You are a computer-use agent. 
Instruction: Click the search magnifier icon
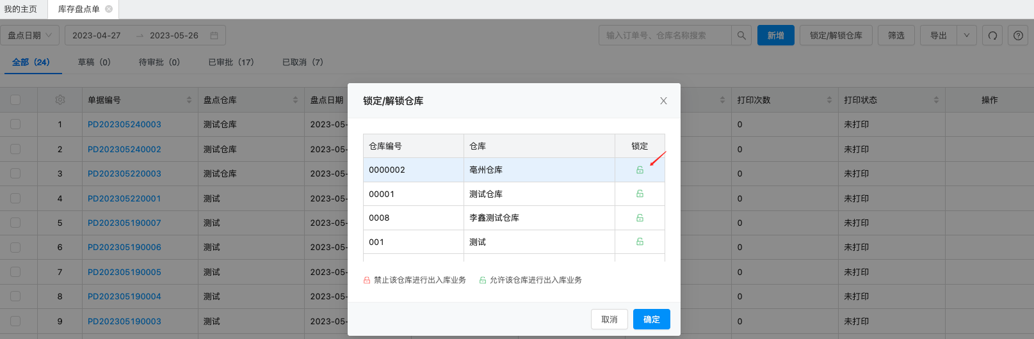(741, 35)
